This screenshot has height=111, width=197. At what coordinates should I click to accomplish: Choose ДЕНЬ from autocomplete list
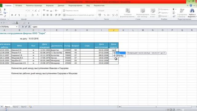pyautogui.click(x=119, y=53)
